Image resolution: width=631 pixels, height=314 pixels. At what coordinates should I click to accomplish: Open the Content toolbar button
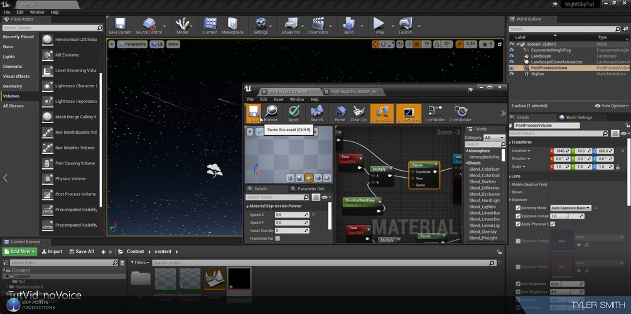pyautogui.click(x=210, y=26)
